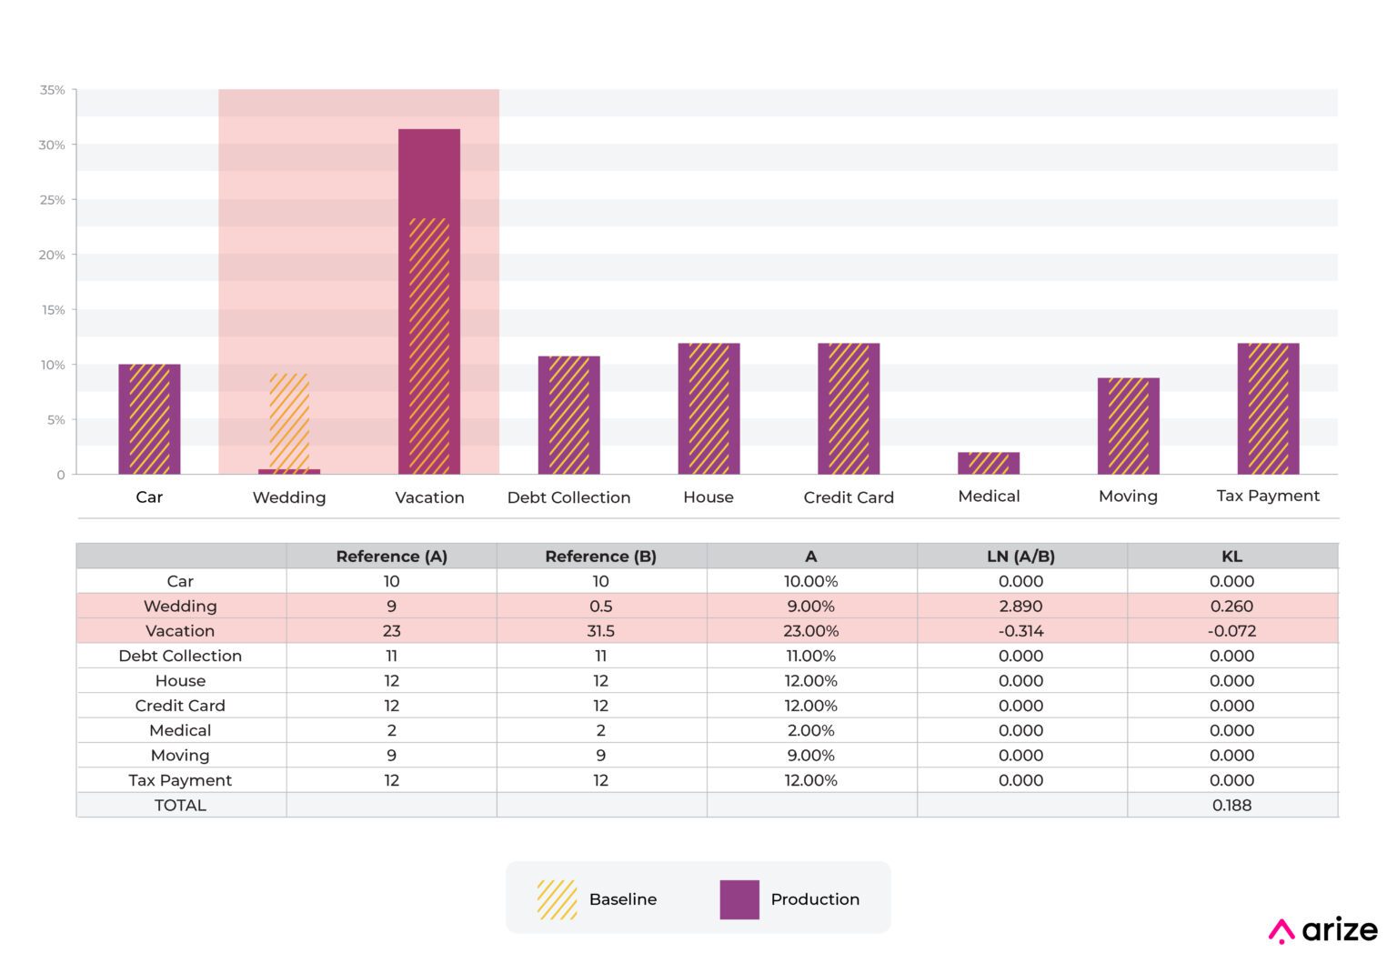Click the Baseline hatched legend swatch
Screen dimensions: 1397x963
click(557, 899)
